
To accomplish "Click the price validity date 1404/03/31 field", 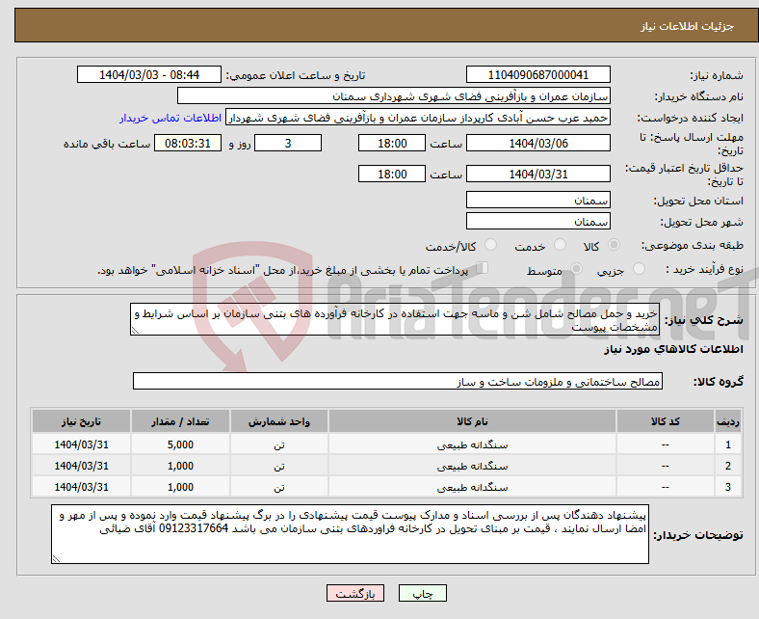I will point(537,174).
